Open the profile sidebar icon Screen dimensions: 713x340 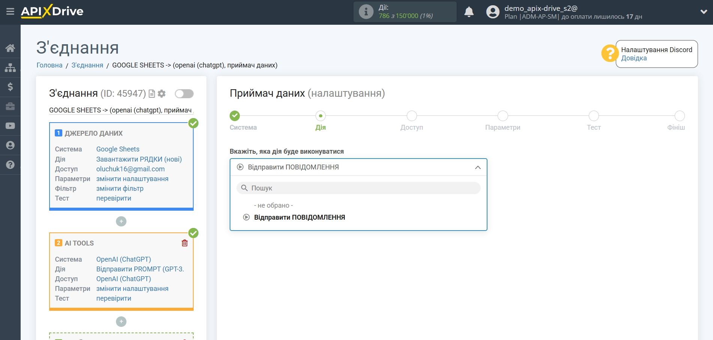coord(10,145)
